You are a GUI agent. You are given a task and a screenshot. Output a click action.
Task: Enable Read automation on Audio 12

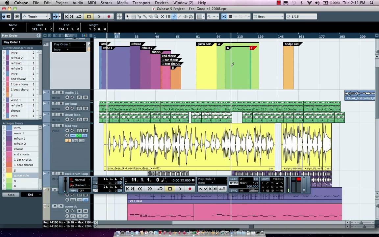coord(79,97)
